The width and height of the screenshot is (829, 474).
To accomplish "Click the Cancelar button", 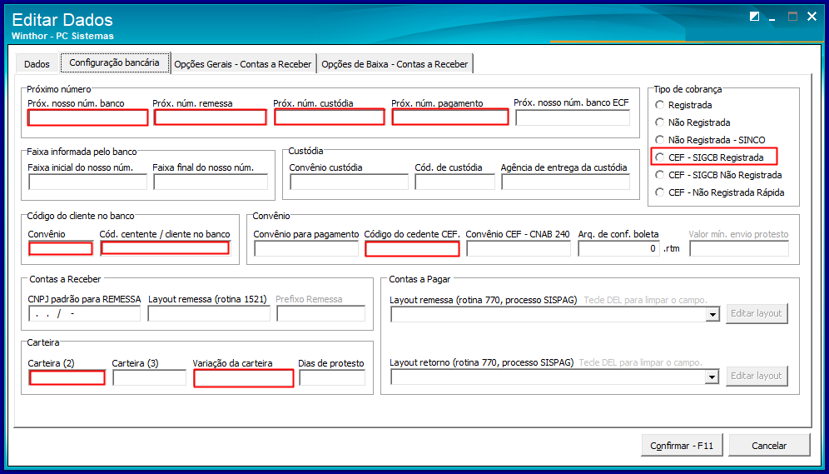I will click(x=769, y=446).
